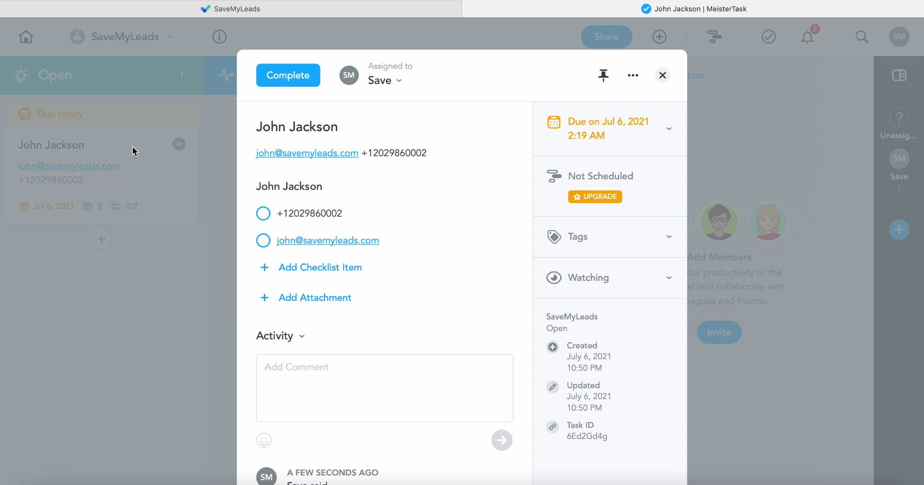This screenshot has height=485, width=924.
Task: Switch to the SaveMyLeads browser tab
Action: (x=231, y=8)
